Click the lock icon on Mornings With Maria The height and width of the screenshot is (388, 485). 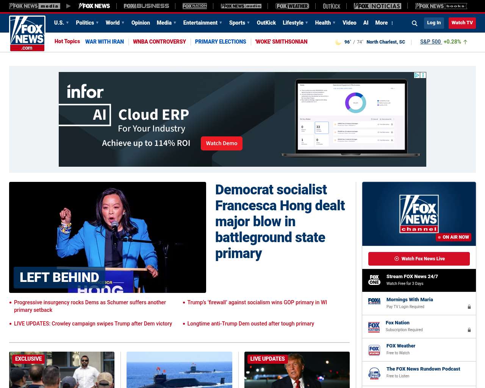pyautogui.click(x=469, y=307)
